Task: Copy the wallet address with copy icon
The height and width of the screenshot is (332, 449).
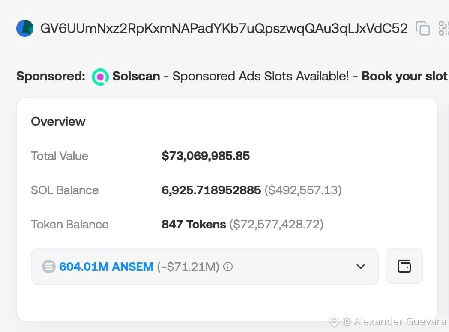Action: click(423, 28)
